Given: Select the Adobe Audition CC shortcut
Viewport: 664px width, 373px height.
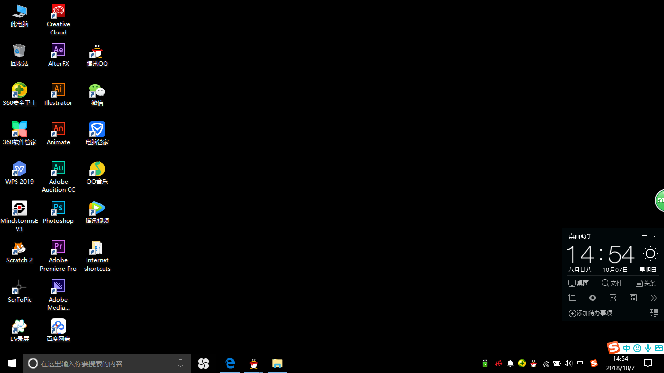Looking at the screenshot, I should pyautogui.click(x=58, y=177).
